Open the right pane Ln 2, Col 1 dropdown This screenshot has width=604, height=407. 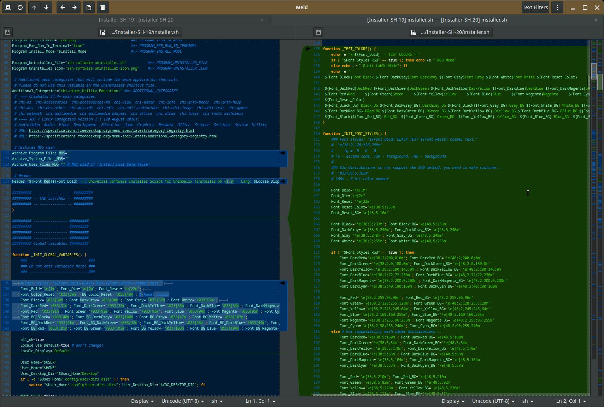[x=571, y=401]
